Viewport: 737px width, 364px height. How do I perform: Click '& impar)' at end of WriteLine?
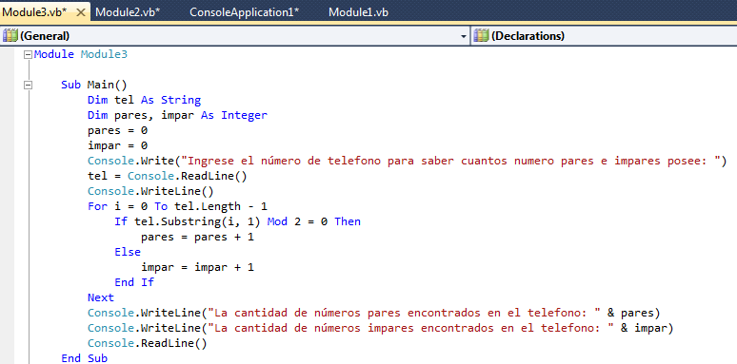point(647,328)
